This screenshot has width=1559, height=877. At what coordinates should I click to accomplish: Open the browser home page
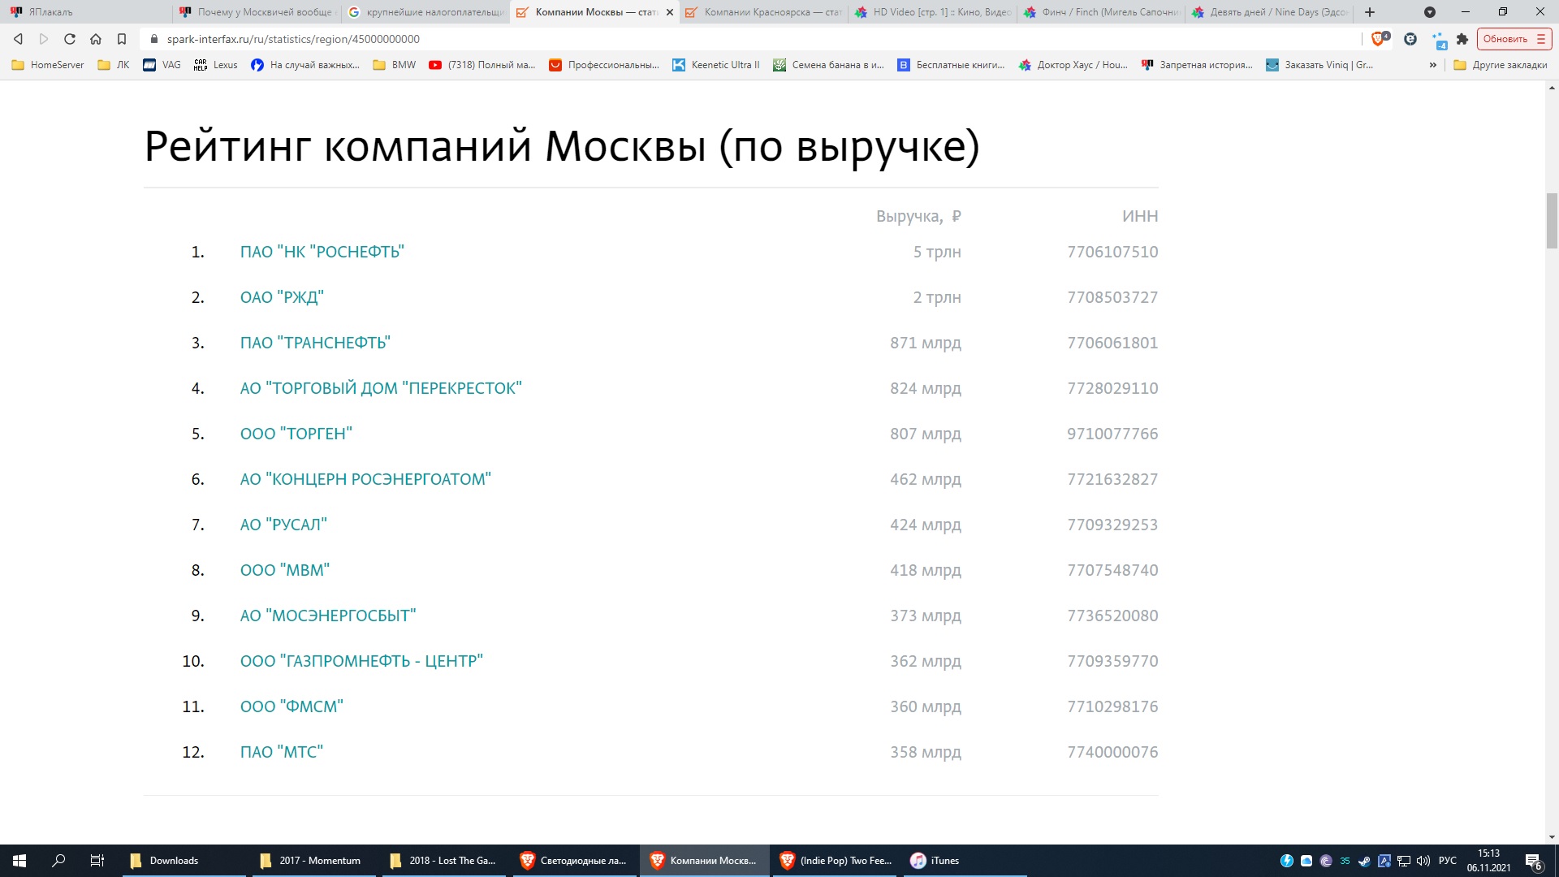pyautogui.click(x=96, y=39)
